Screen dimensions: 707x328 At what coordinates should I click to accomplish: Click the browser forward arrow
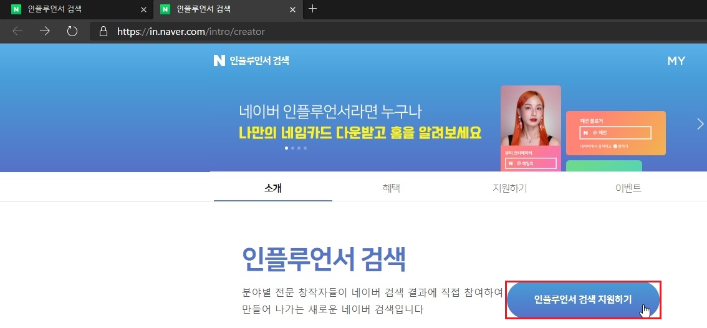pos(45,31)
